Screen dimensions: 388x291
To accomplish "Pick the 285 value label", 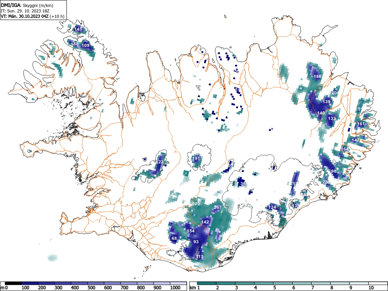I will point(326,182).
